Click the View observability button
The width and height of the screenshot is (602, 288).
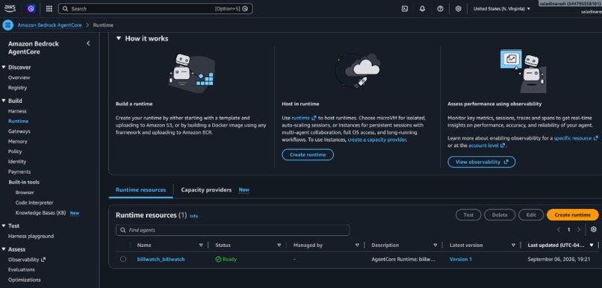tap(482, 162)
